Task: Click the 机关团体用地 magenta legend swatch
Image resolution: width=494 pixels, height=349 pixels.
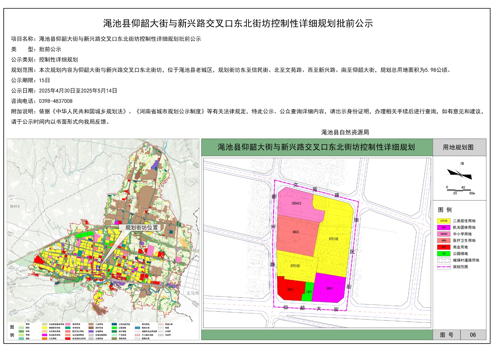Action: tap(444, 227)
